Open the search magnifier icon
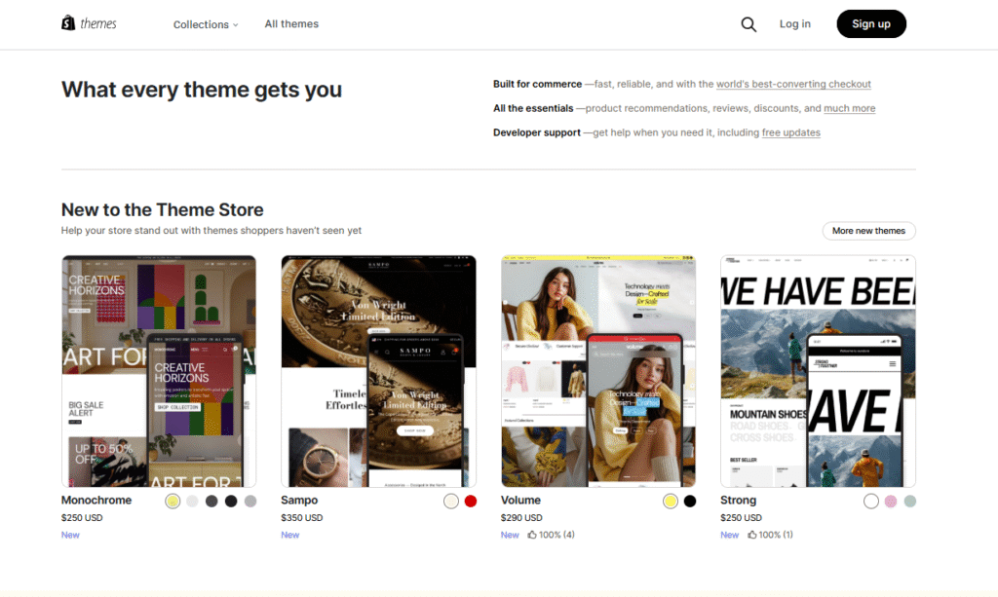Image resolution: width=998 pixels, height=597 pixels. (748, 24)
